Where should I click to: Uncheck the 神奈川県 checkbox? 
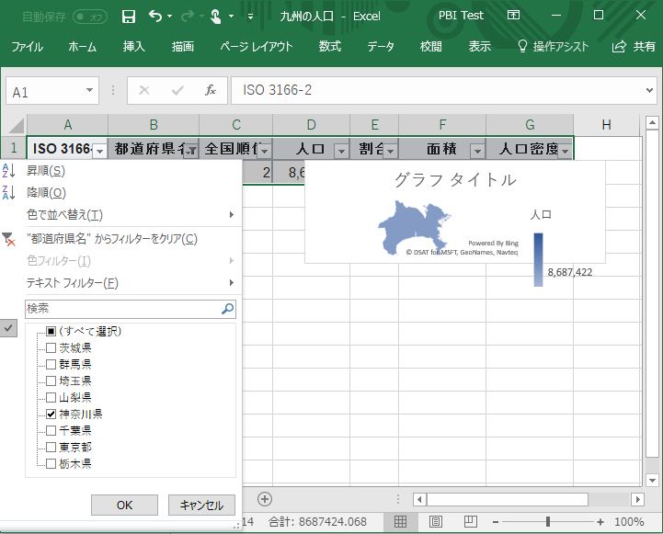pyautogui.click(x=51, y=414)
